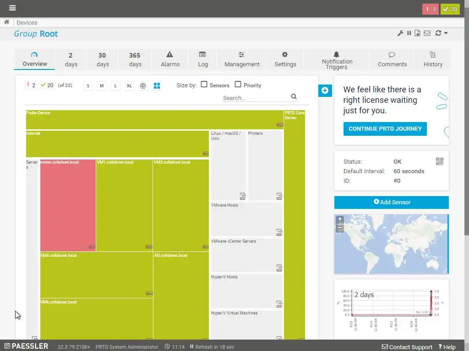Open the VM4.collabnet.local tile
469x351 pixels.
tap(97, 275)
